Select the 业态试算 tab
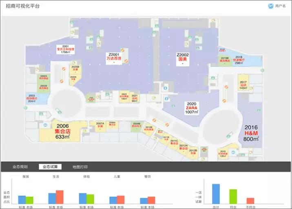This screenshot has height=209, width=292. [x=50, y=167]
